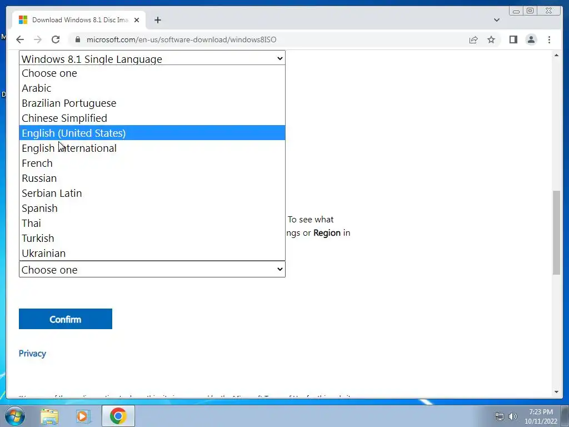
Task: Minimize the Chrome window
Action: tap(516, 11)
